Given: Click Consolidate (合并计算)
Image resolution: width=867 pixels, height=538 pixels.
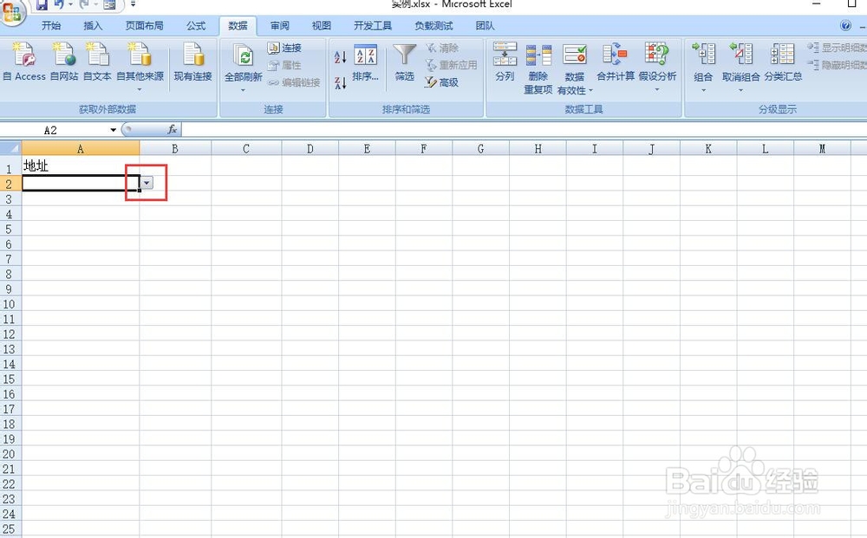Looking at the screenshot, I should [616, 62].
